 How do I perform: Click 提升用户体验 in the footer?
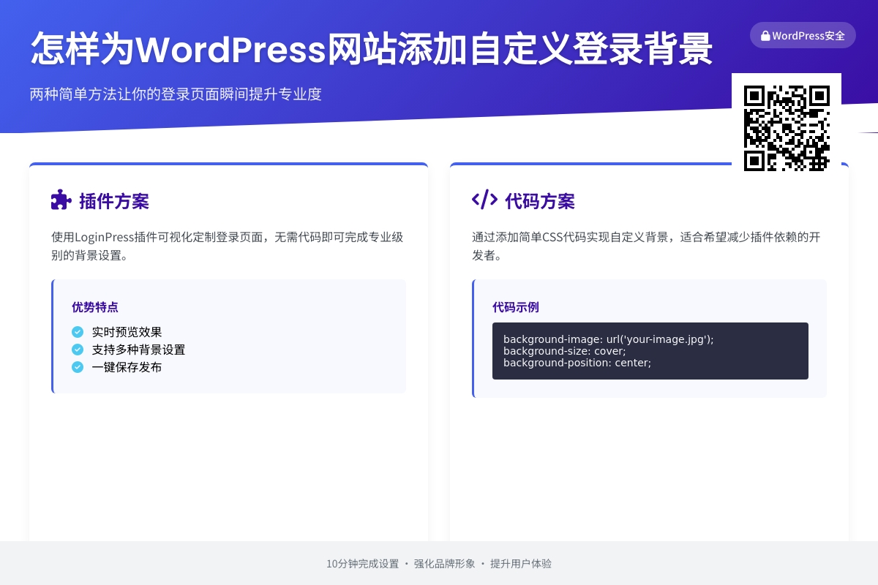pyautogui.click(x=521, y=564)
